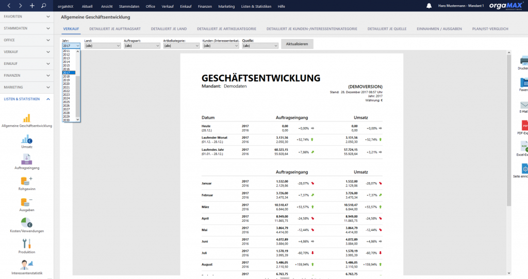The image size is (528, 279).
Task: Close the Jahr dropdown showing 2017
Action: 71,46
